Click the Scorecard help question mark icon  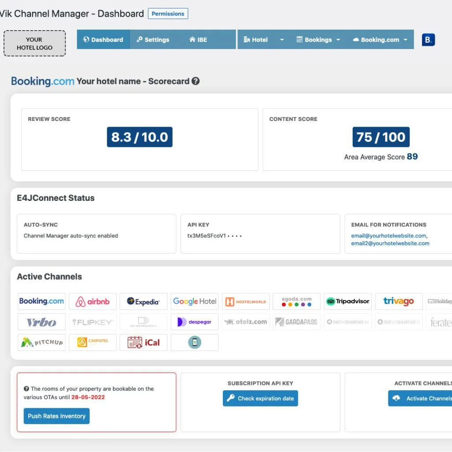[196, 81]
